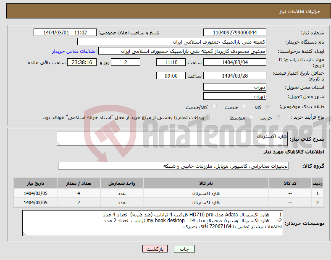Select the متوسط purchase type radio
The width and height of the screenshot is (331, 260).
[251, 117]
